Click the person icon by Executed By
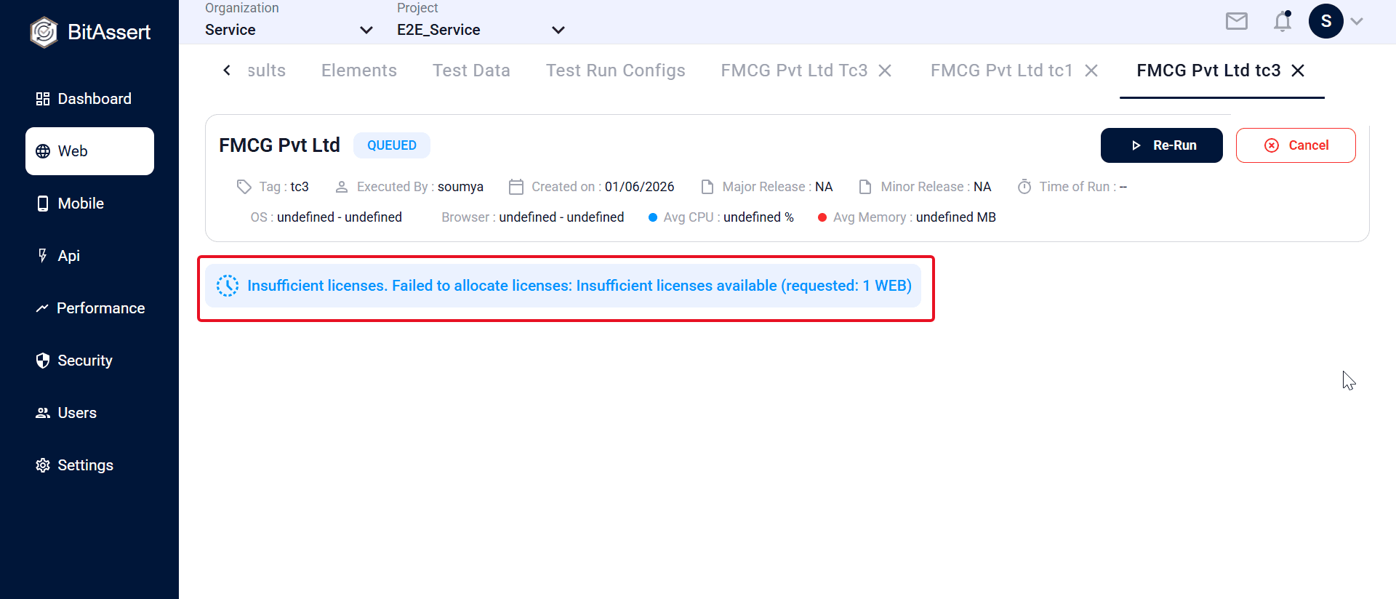The width and height of the screenshot is (1396, 599). tap(341, 187)
